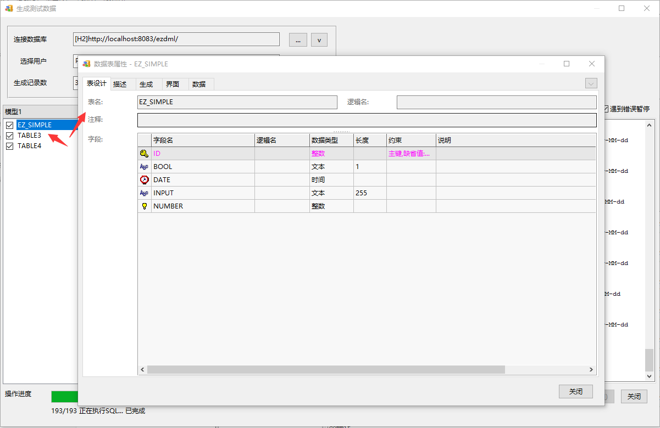Screen dimensions: 660x428
Task: Click the 长度 column header
Action: click(x=370, y=140)
